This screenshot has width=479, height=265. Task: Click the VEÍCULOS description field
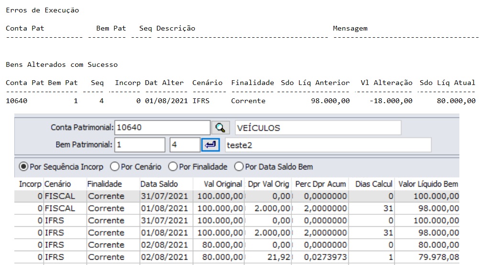318,128
